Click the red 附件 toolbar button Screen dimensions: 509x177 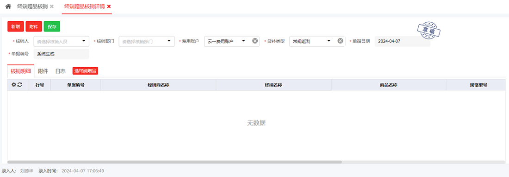(x=34, y=26)
